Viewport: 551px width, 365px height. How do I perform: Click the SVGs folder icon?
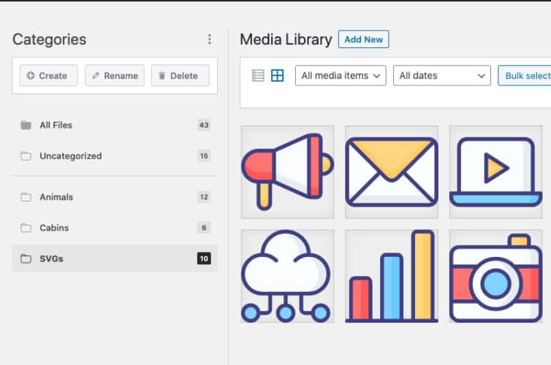[x=26, y=258]
